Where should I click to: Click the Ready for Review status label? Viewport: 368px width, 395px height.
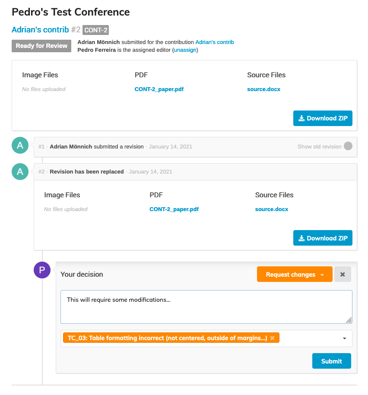41,46
